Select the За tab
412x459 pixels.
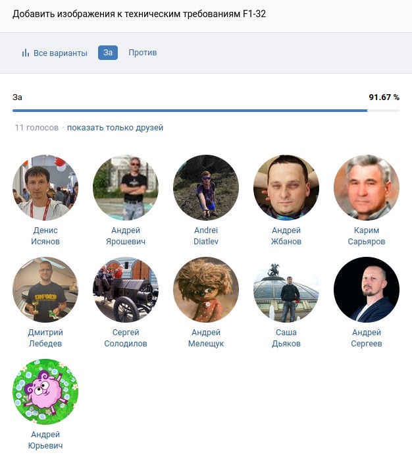point(108,53)
